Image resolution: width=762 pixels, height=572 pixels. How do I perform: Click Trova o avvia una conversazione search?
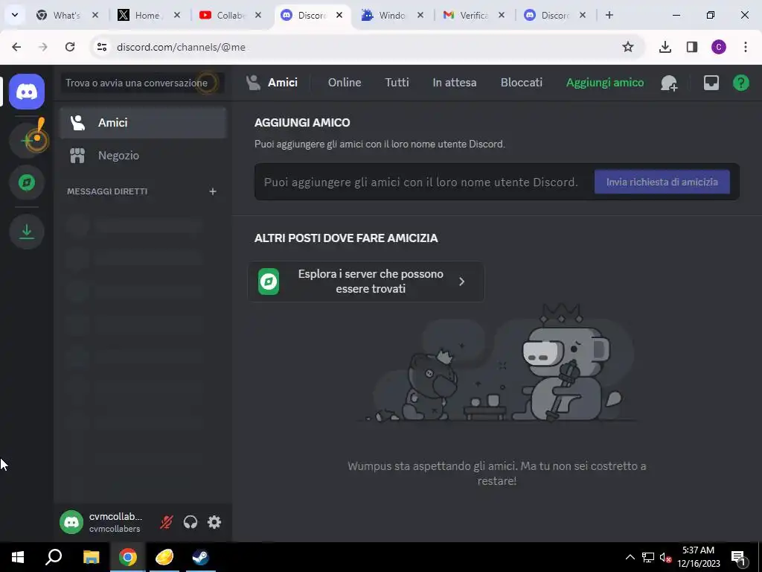(x=142, y=83)
